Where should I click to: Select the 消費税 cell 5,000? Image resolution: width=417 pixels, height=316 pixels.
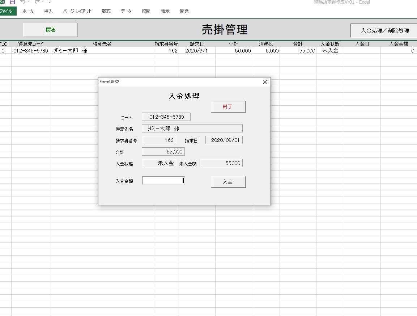pyautogui.click(x=266, y=51)
